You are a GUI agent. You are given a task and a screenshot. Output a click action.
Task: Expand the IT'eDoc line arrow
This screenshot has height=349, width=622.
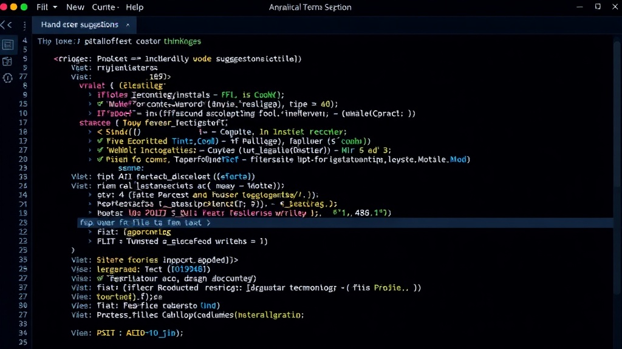coord(90,113)
